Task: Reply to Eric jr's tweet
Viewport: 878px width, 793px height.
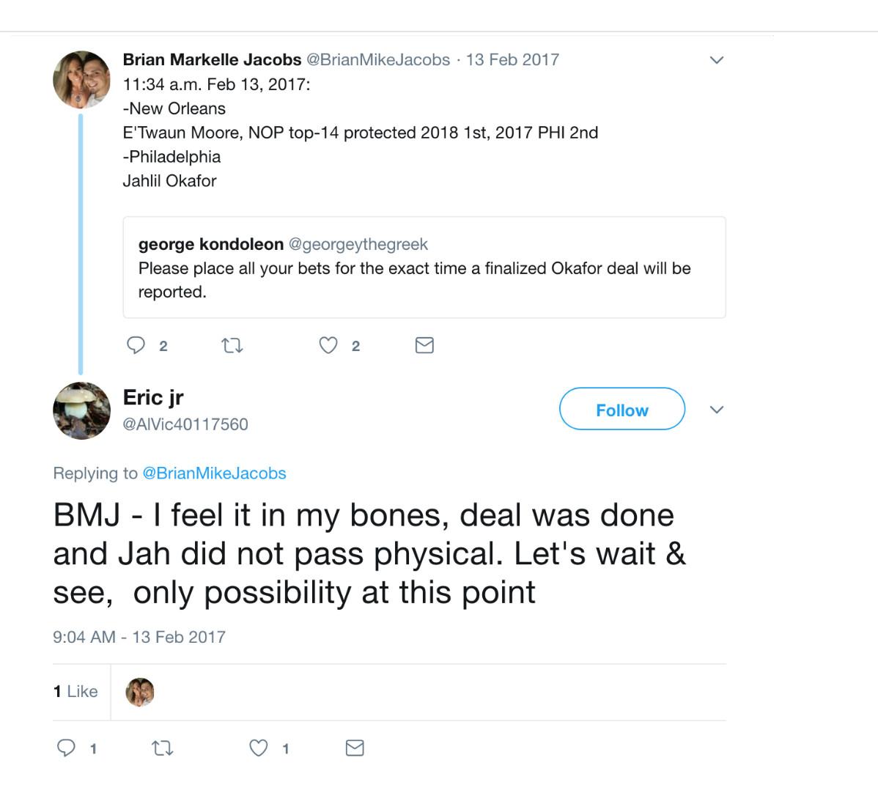Action: pyautogui.click(x=67, y=748)
